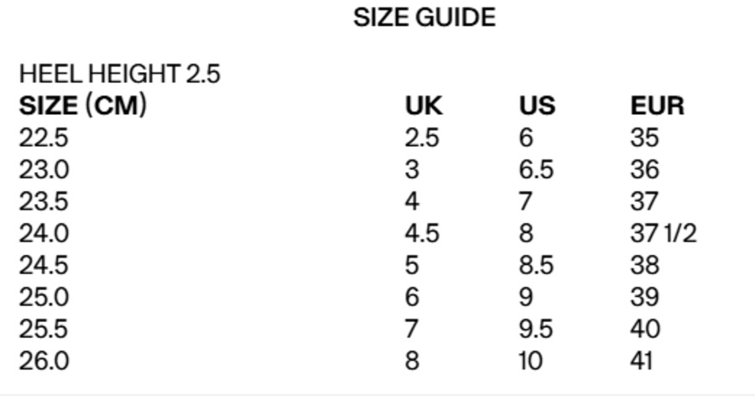755x400 pixels.
Task: Click EUR size 39 value
Action: pyautogui.click(x=644, y=297)
